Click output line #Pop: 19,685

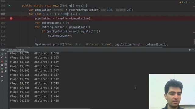pos(20,88)
